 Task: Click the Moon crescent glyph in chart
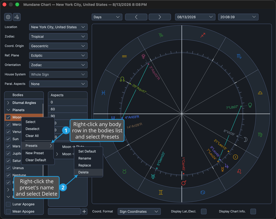tap(245, 140)
